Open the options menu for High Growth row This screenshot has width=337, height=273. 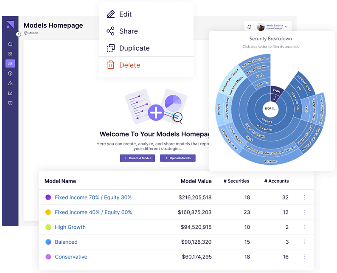[304, 227]
